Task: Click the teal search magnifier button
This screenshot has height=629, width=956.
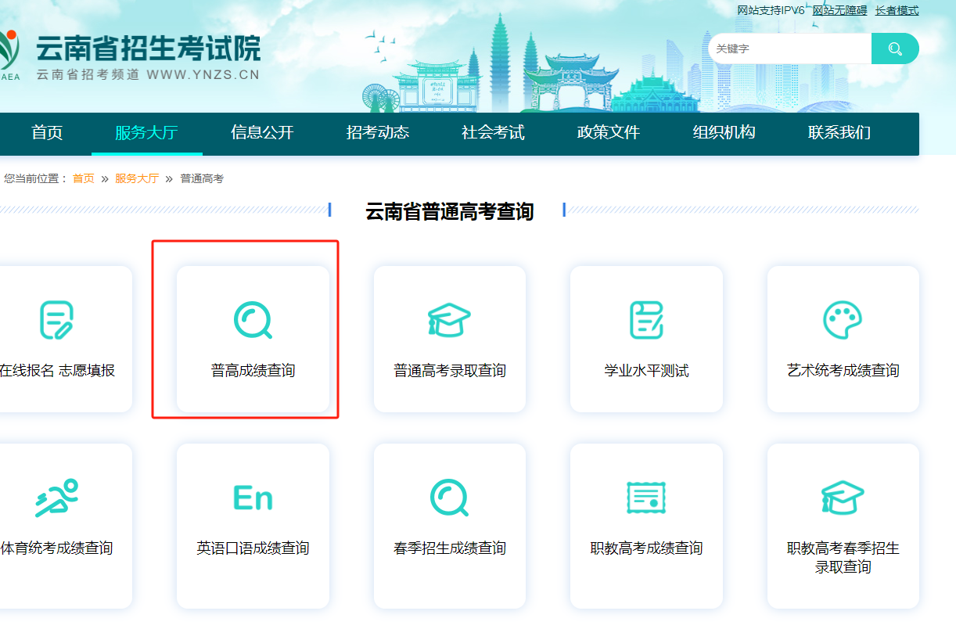Action: [895, 49]
